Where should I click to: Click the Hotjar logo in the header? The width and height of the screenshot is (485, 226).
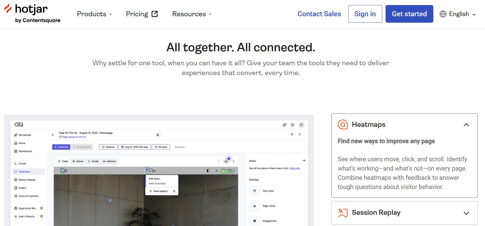32,13
